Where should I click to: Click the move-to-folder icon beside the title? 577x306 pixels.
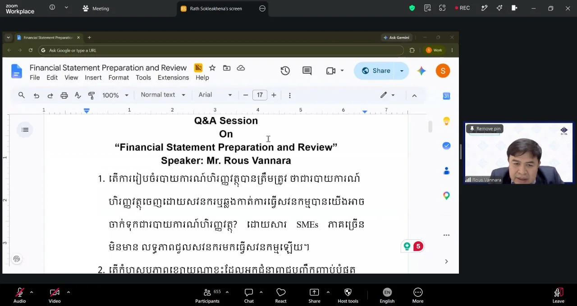click(x=227, y=68)
